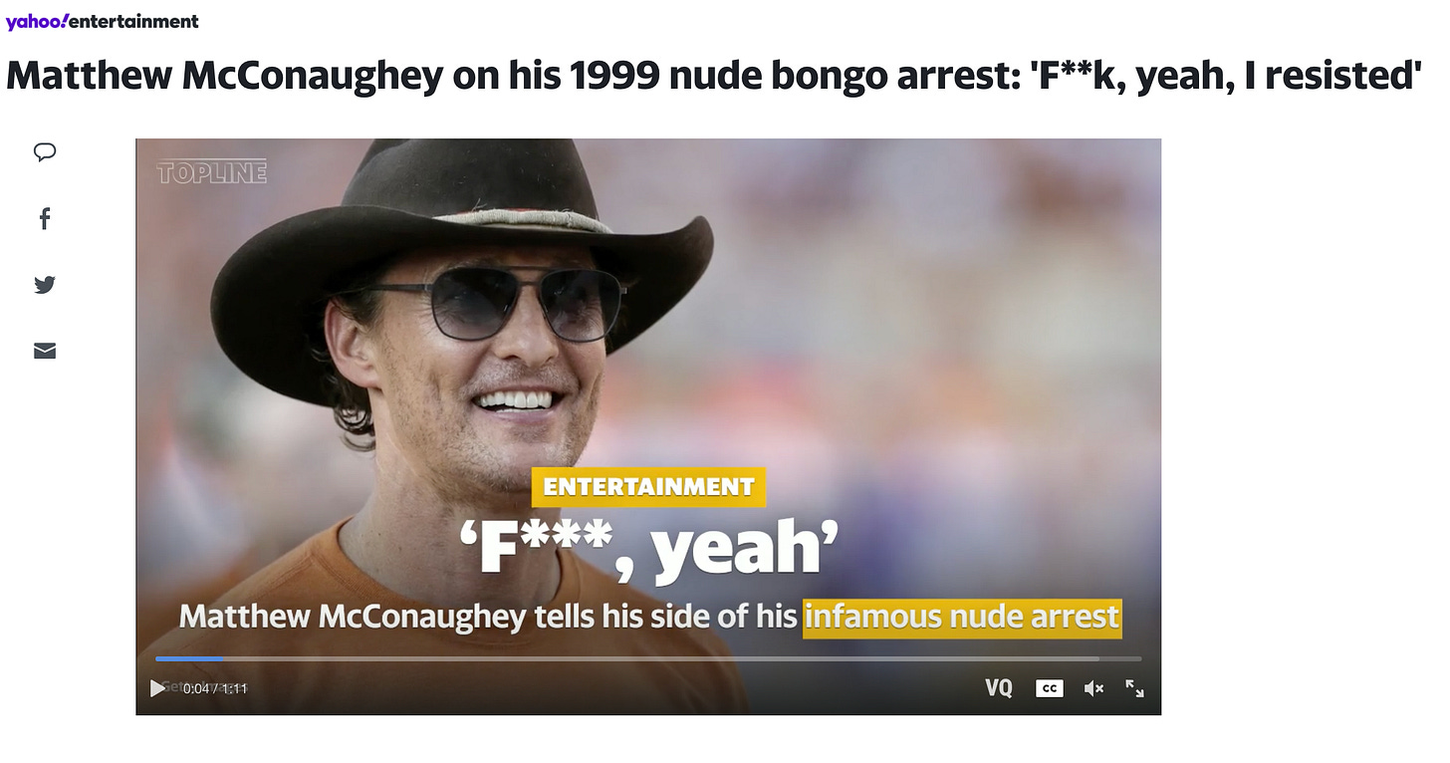Screen dimensions: 1450x763
Task: Open the VQ video quality menu
Action: tap(999, 688)
